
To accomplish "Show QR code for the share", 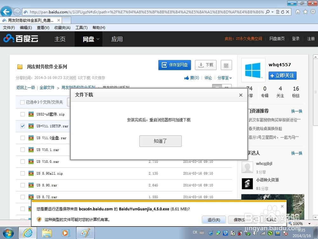I will tap(226, 65).
